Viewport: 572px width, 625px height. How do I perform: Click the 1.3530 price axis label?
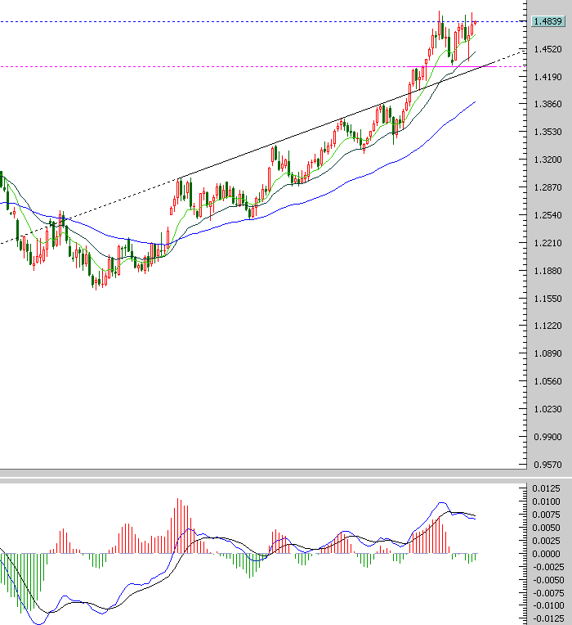point(547,132)
